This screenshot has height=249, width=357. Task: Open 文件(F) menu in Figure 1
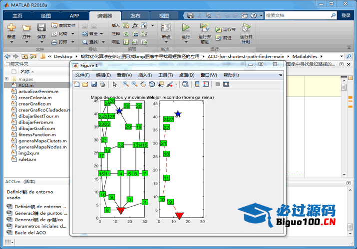tap(82, 75)
